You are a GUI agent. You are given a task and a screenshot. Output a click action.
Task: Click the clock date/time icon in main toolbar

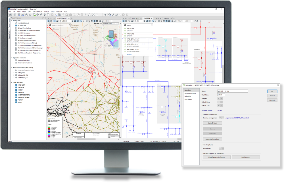point(26,15)
